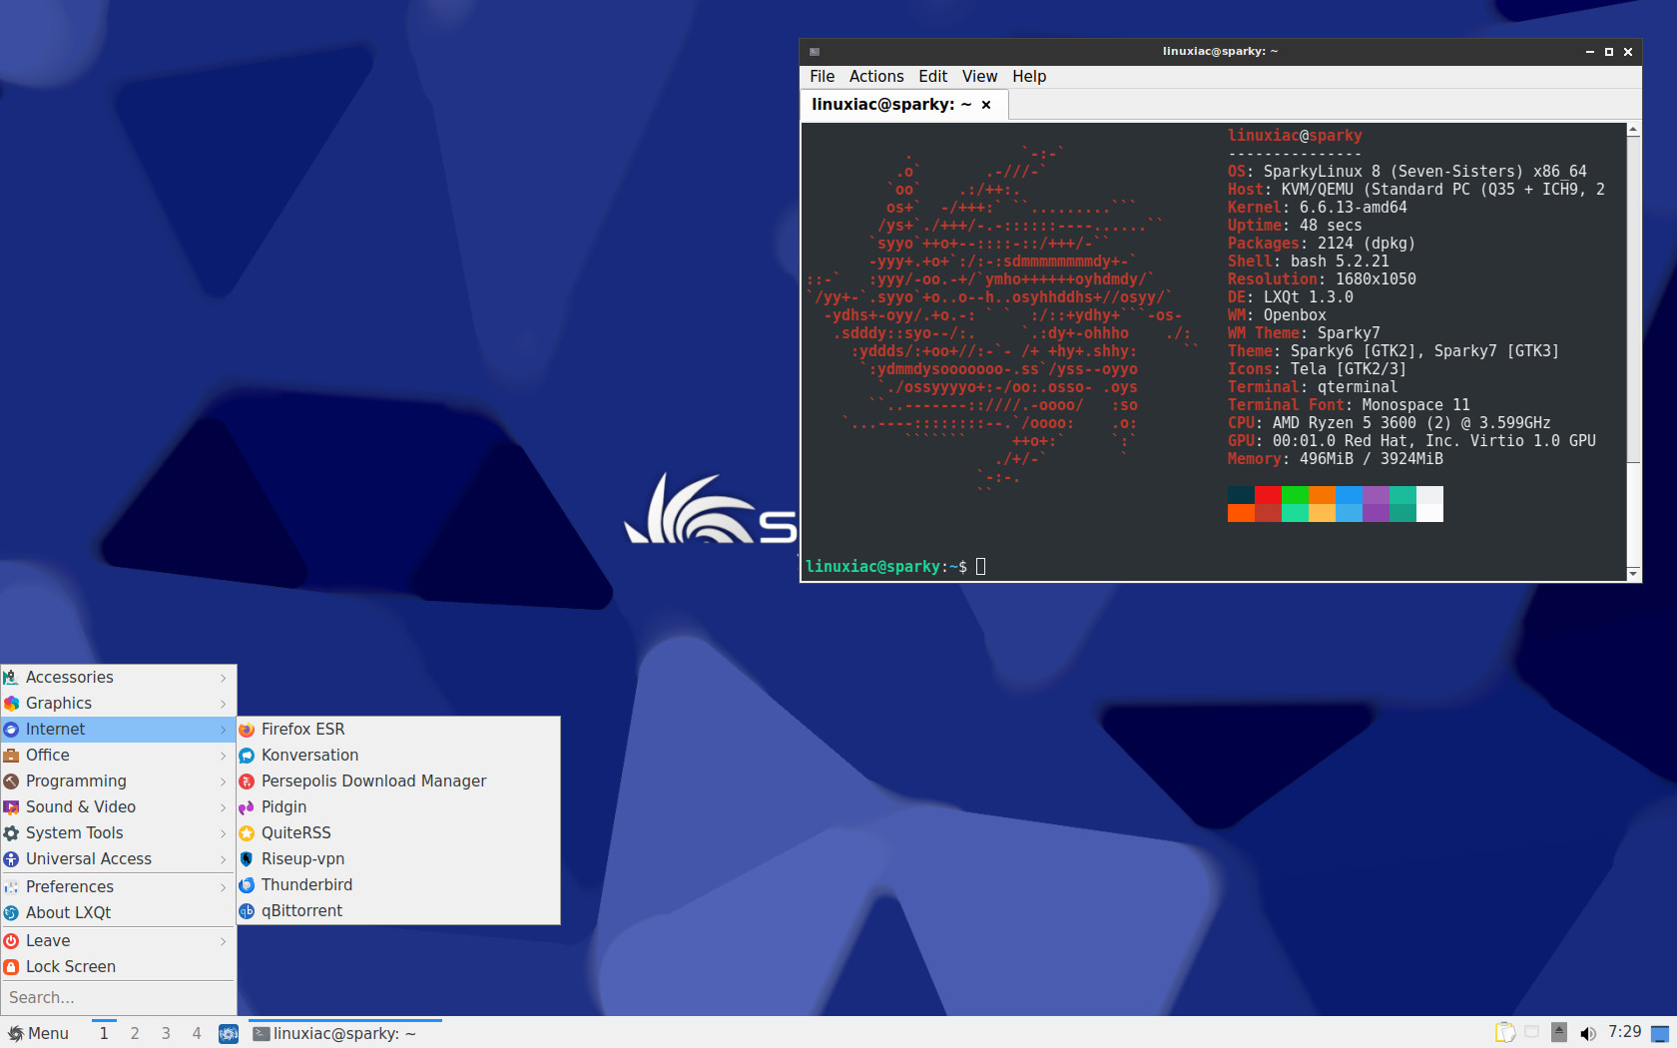Click the Preferences icon in menu
Viewport: 1677px width, 1048px height.
[x=11, y=887]
